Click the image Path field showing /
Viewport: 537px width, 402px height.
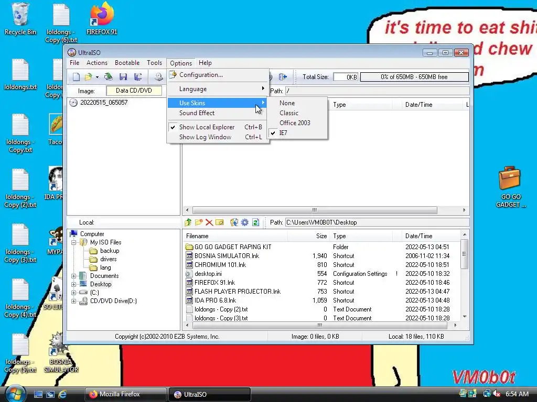pos(377,91)
